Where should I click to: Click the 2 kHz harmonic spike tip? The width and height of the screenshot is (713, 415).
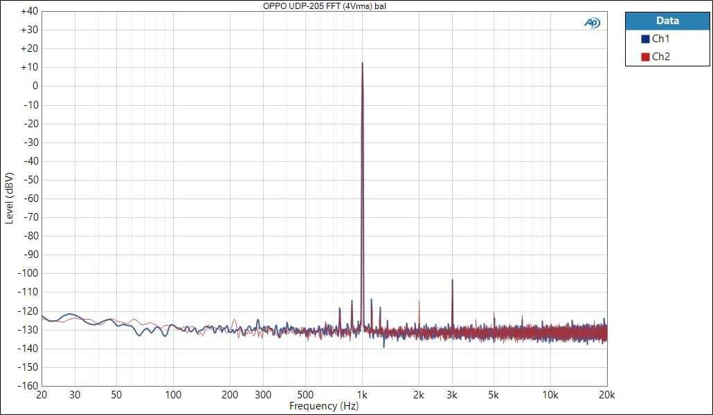(x=418, y=302)
